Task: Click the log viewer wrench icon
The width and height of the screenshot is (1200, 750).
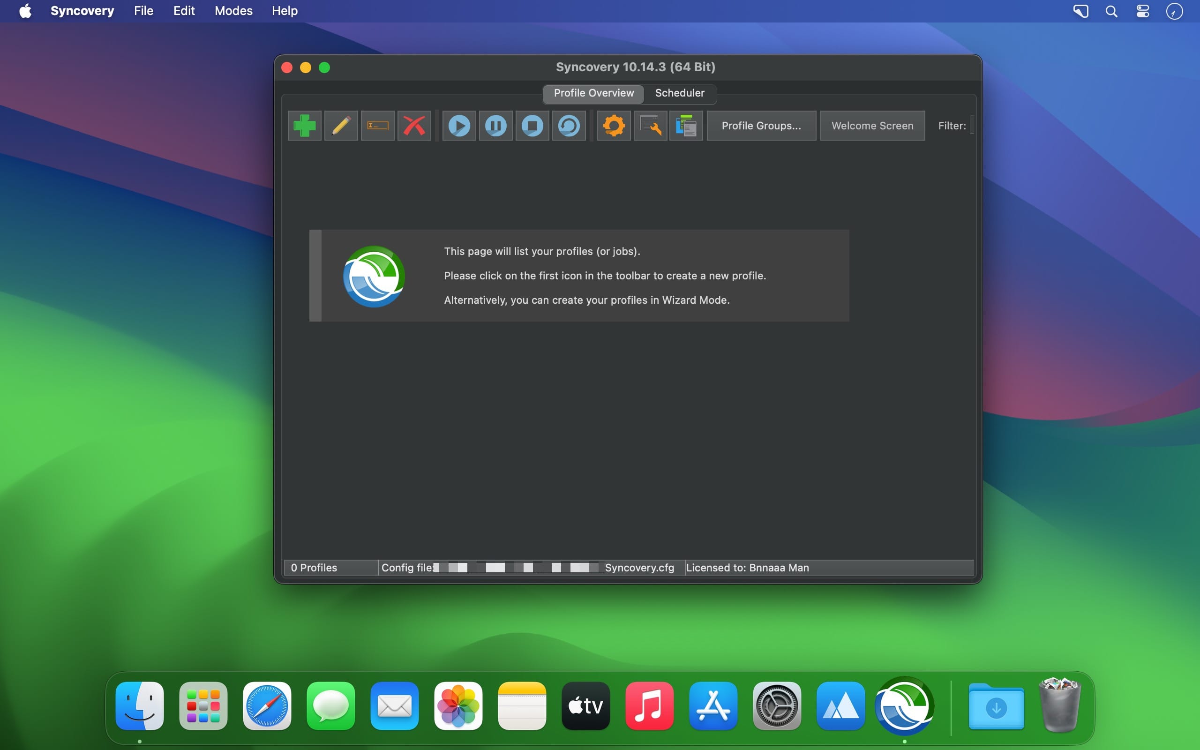Action: coord(650,126)
